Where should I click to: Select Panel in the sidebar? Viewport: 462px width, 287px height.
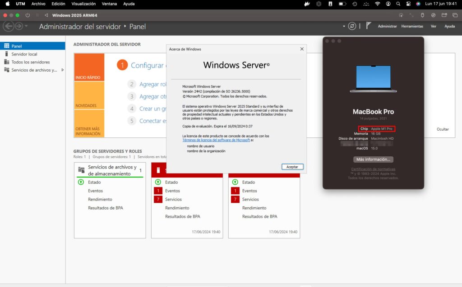point(32,46)
